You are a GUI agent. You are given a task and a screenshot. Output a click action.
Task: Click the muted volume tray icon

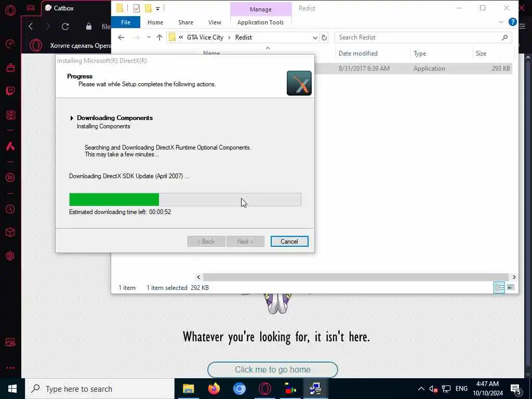(x=433, y=389)
